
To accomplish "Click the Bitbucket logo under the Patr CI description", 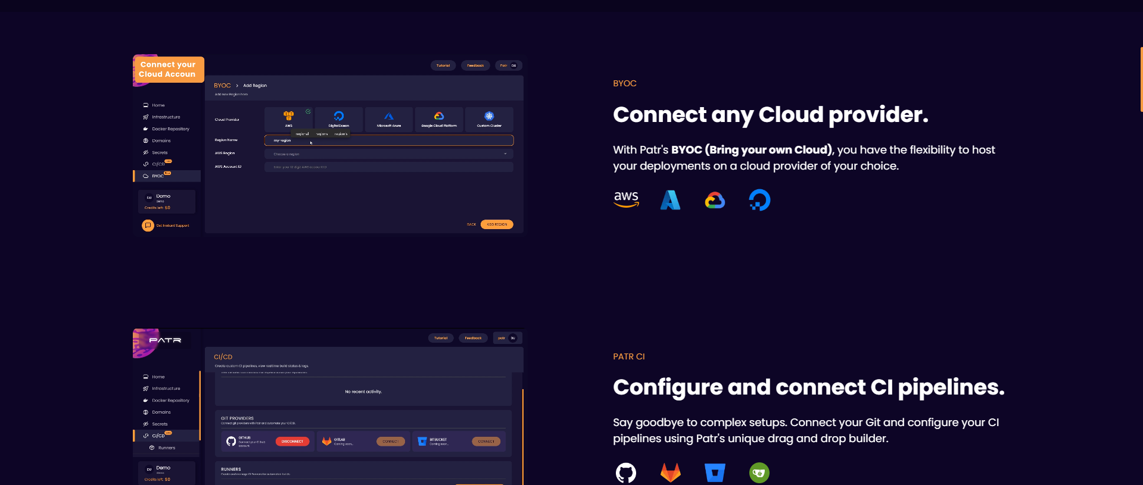I will (x=715, y=473).
